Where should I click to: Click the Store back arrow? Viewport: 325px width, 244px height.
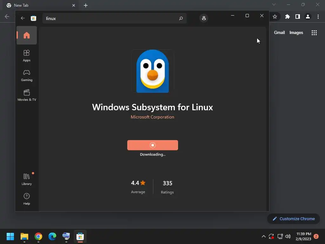23,18
